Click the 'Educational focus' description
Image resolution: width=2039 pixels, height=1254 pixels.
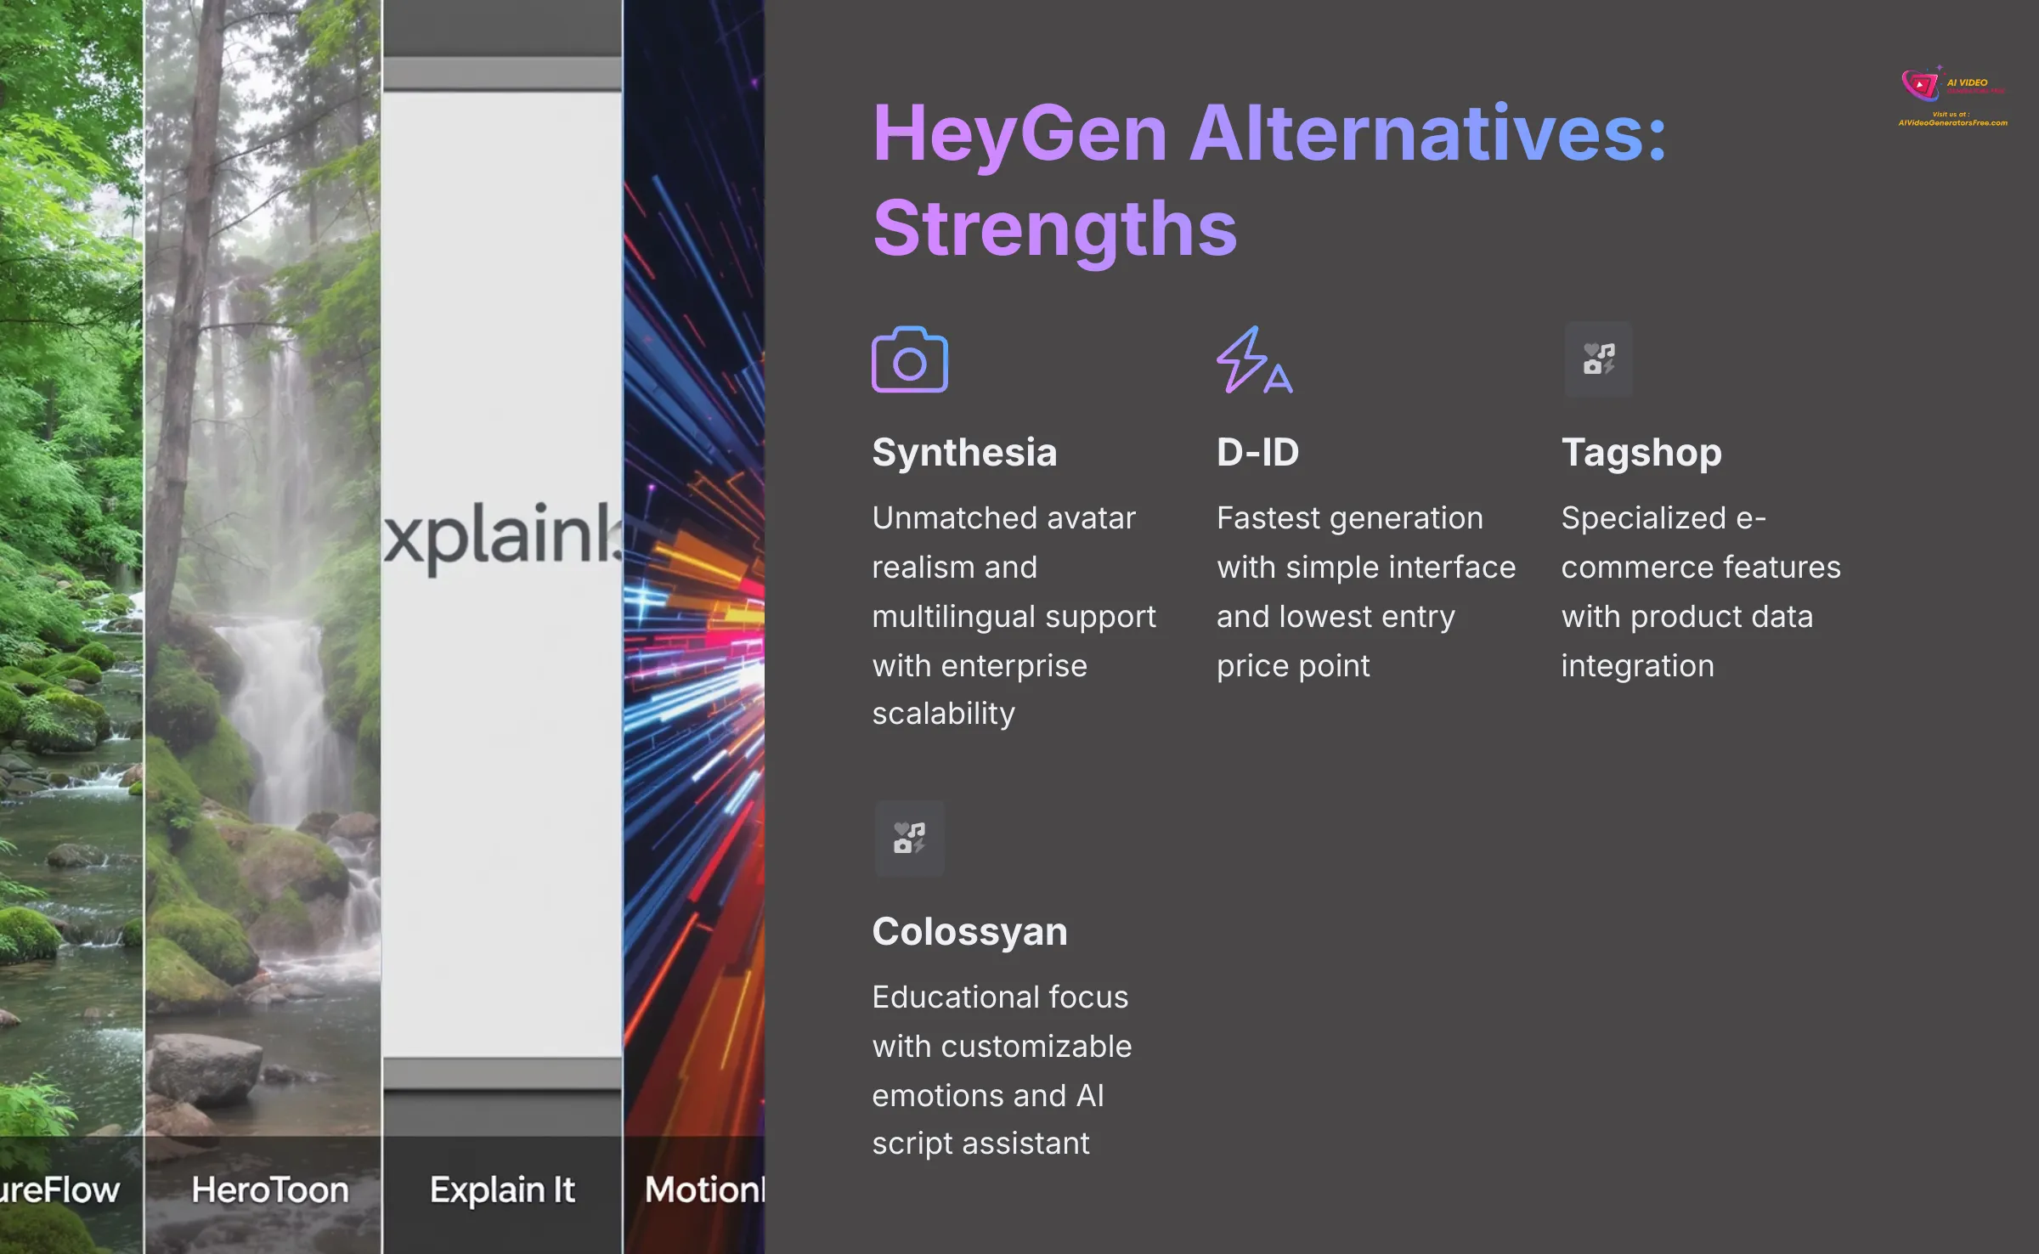point(1002,1070)
